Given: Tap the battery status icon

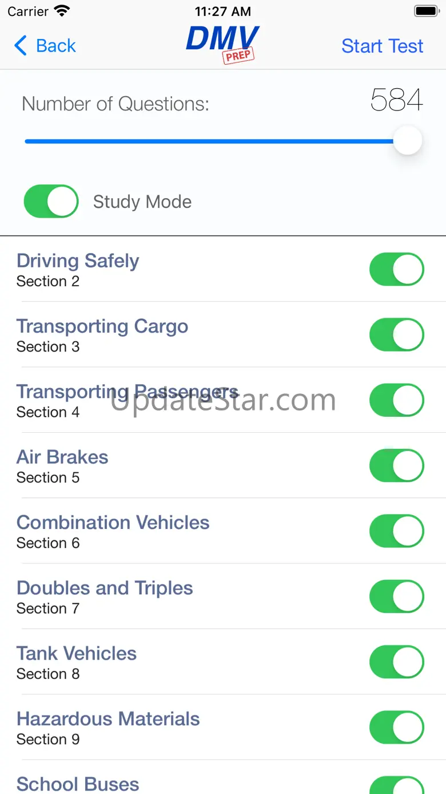Looking at the screenshot, I should click(426, 11).
